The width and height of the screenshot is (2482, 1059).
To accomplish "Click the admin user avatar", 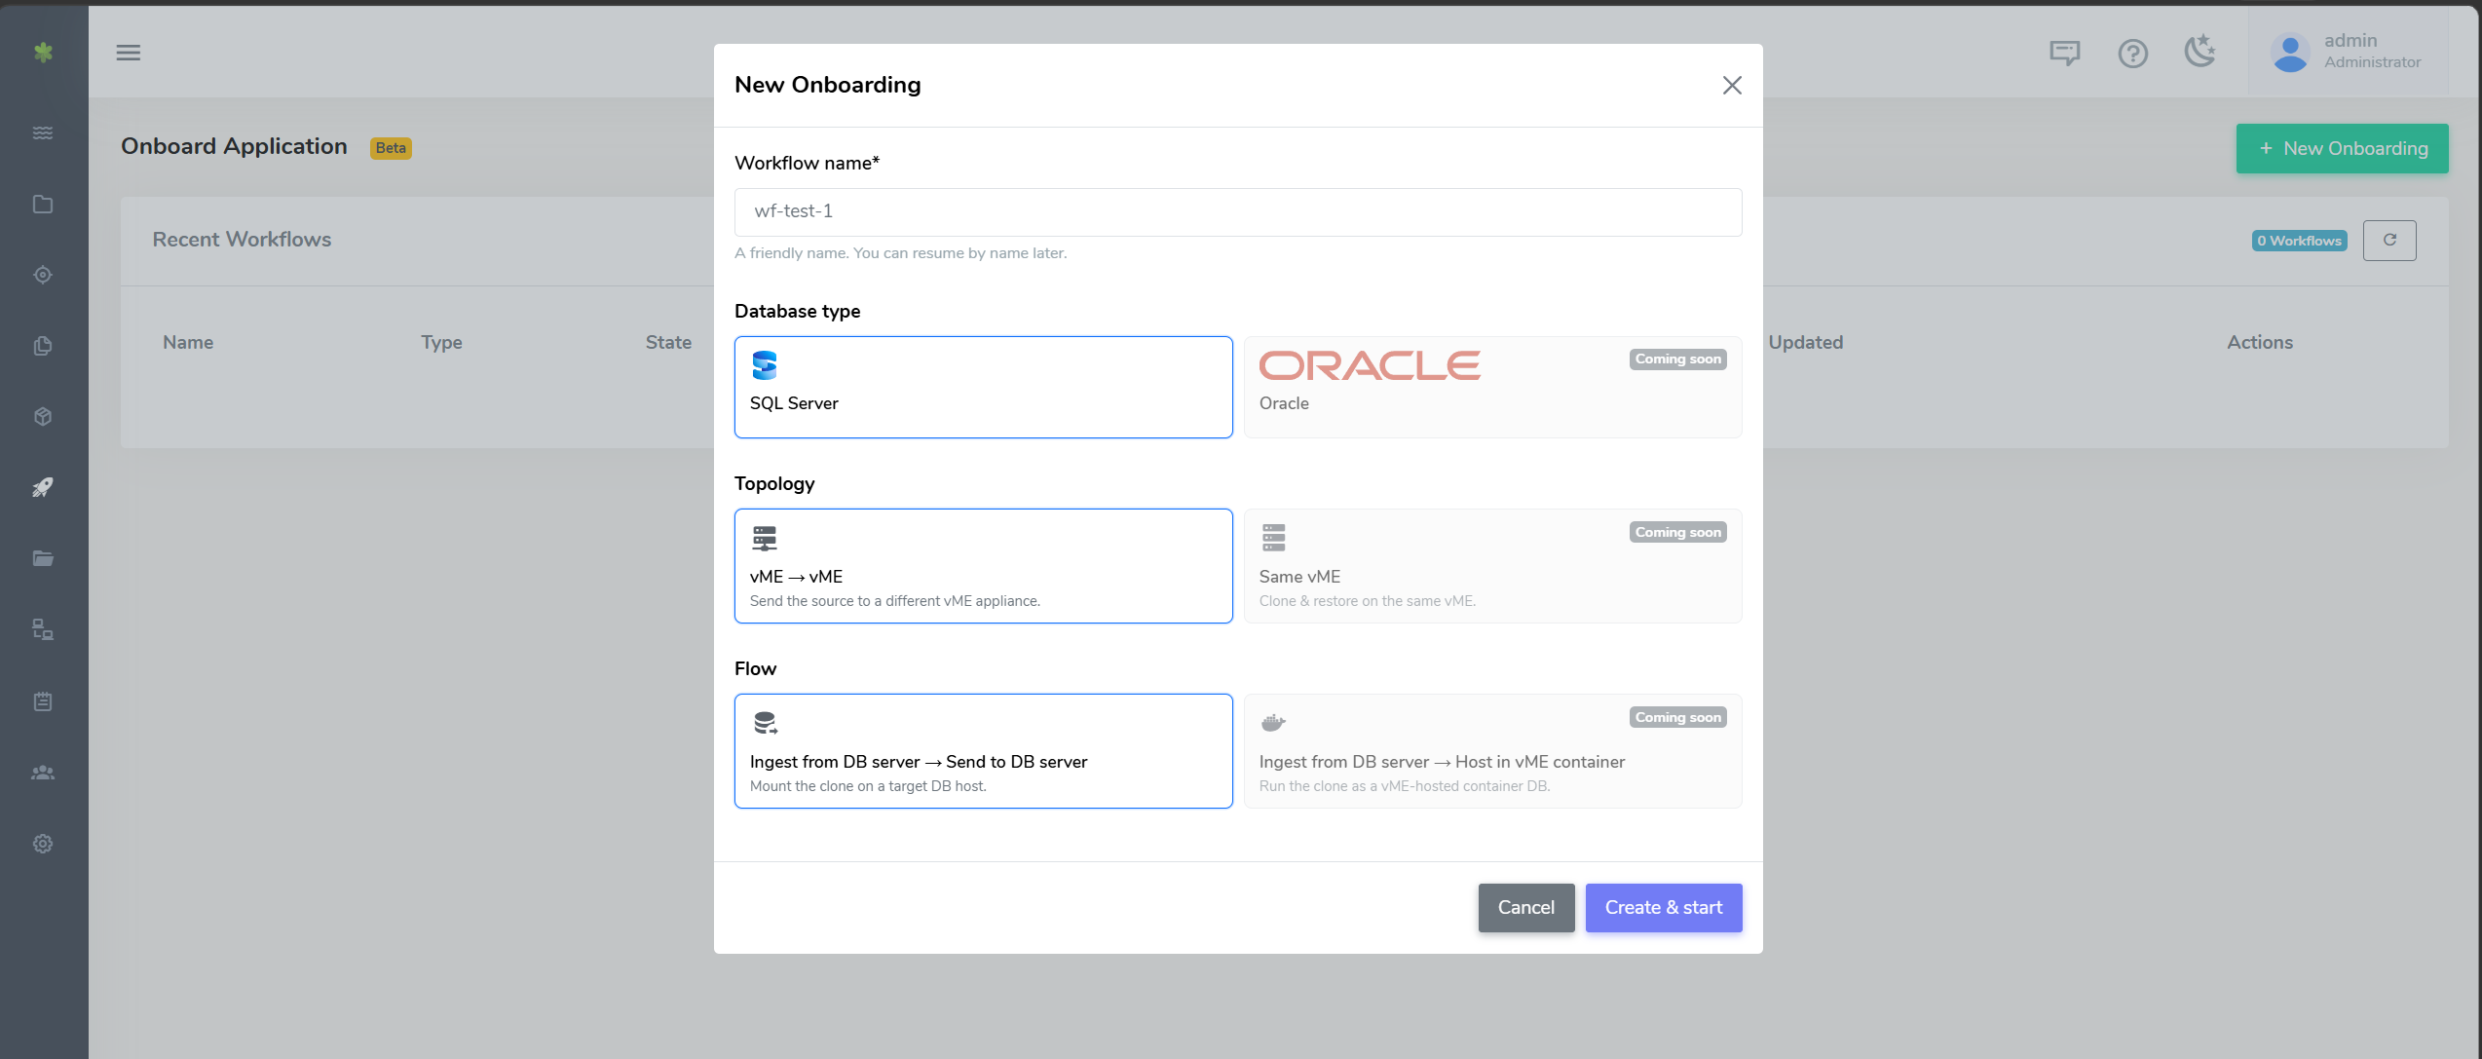I will coord(2290,53).
